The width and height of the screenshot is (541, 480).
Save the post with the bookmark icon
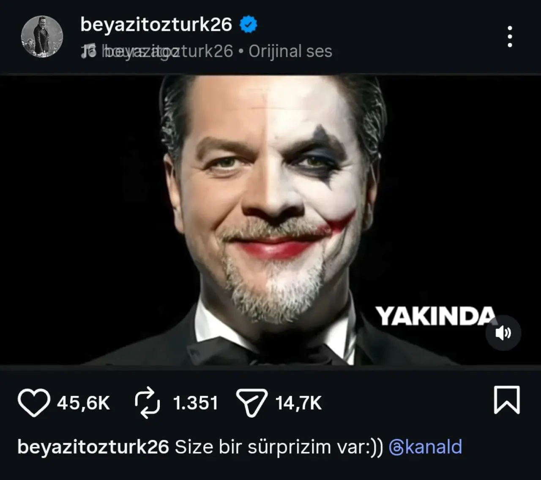click(506, 399)
